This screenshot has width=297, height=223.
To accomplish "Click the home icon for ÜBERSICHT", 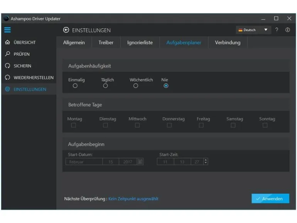I will point(8,42).
